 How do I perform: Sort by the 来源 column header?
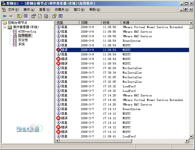pyautogui.click(x=155, y=22)
